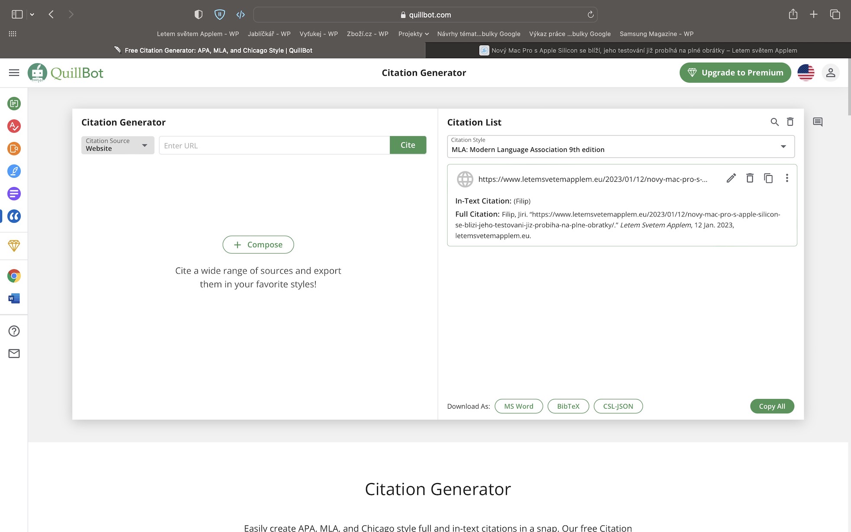Copy the citation using duplicate icon

pos(768,178)
